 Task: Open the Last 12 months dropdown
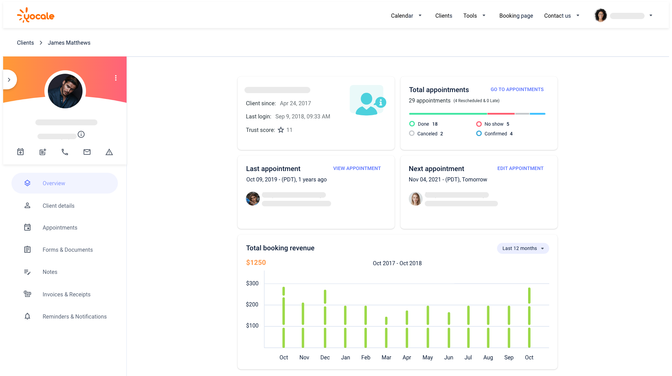click(523, 248)
